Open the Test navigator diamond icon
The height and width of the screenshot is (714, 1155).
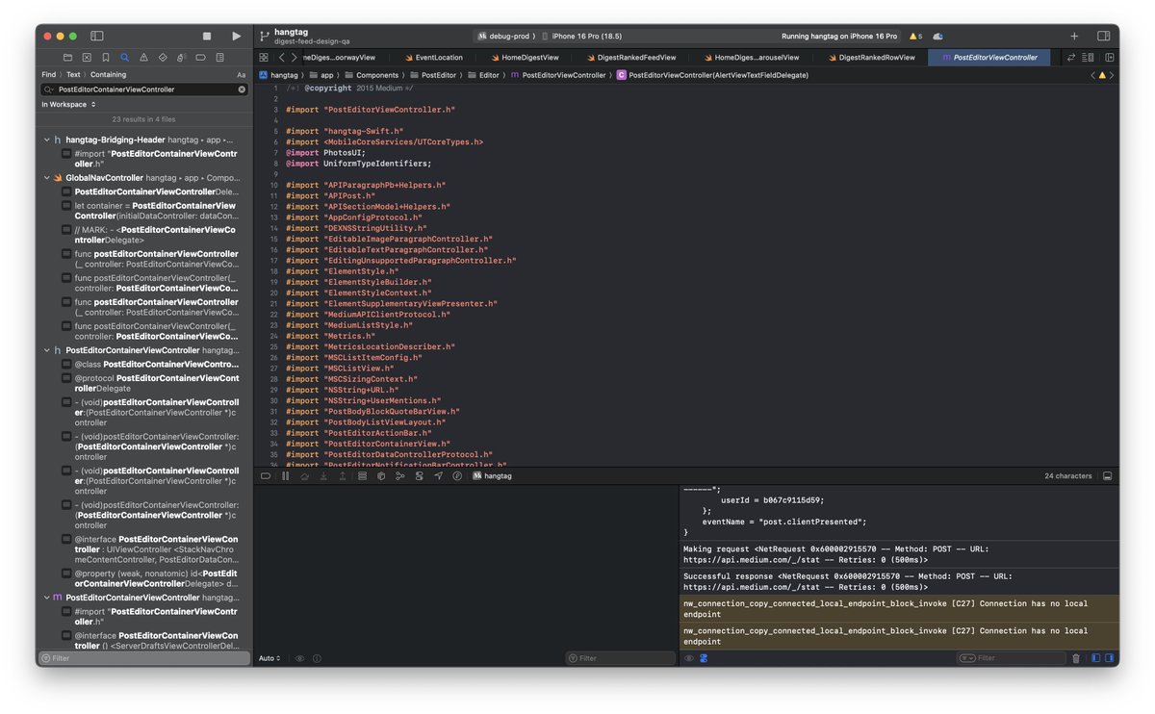point(163,58)
